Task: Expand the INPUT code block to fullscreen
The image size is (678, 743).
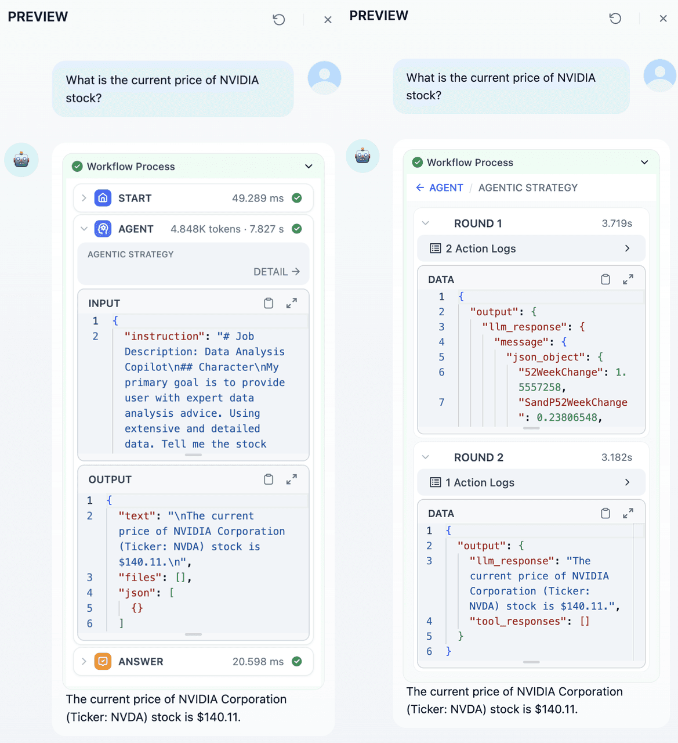Action: coord(292,303)
